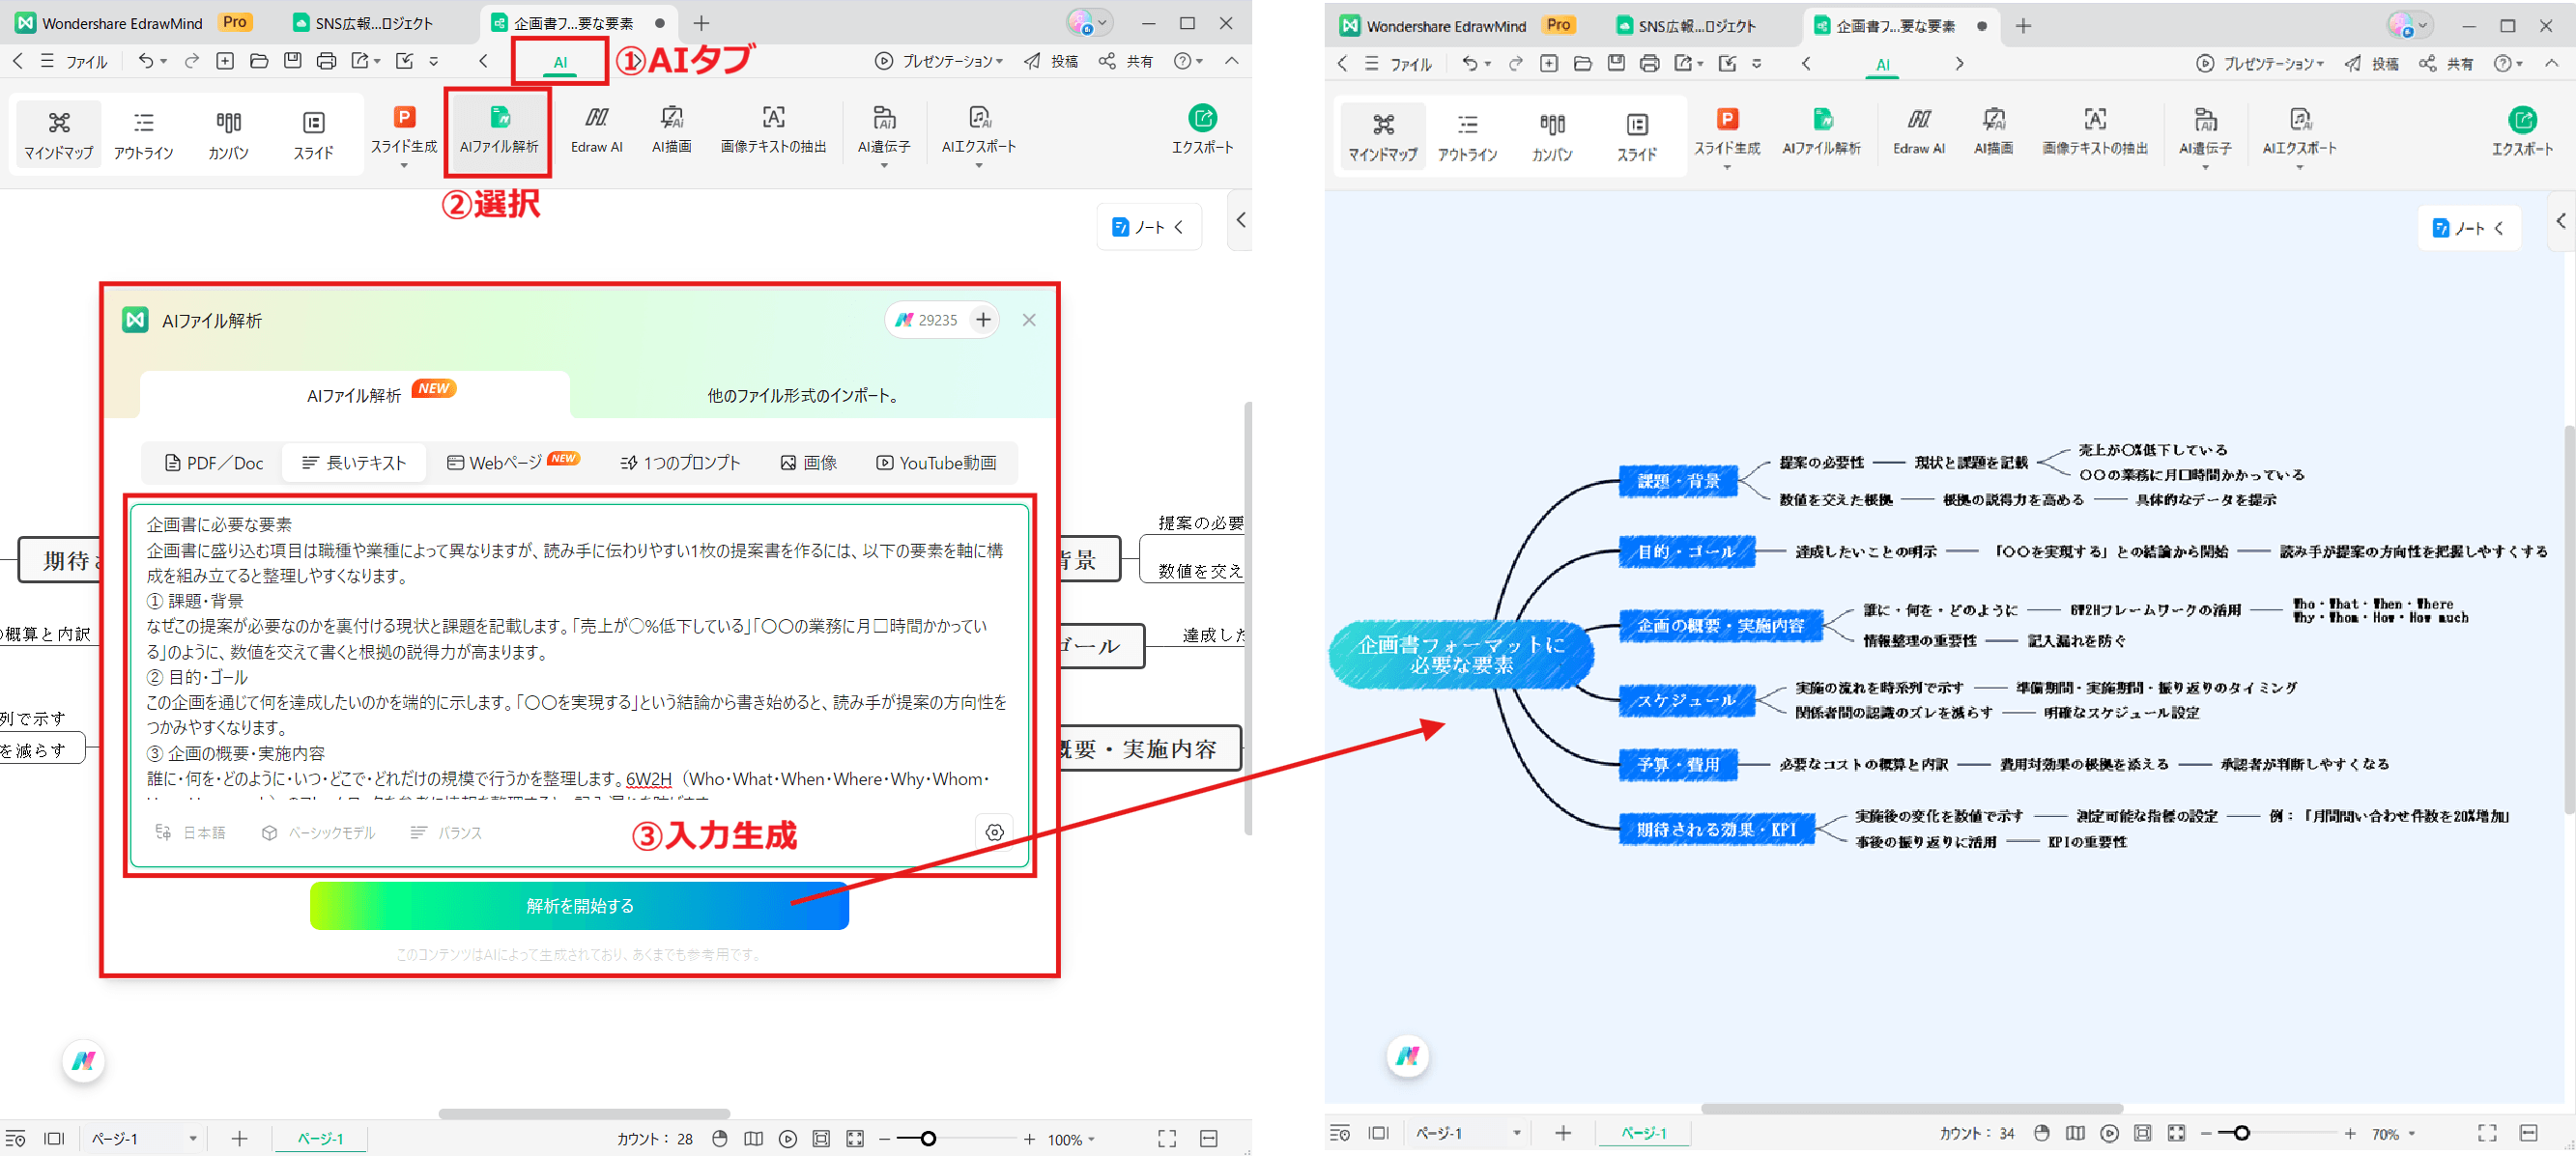Switch to スライド view in left window
Screen dimensions: 2576x1156
pos(313,134)
